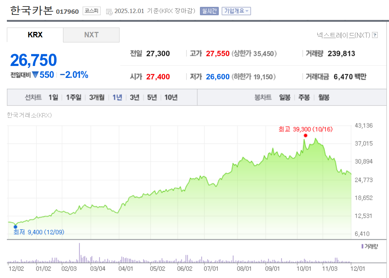Select the 3개월 line chart period
This screenshot has height=278, width=389.
point(97,97)
